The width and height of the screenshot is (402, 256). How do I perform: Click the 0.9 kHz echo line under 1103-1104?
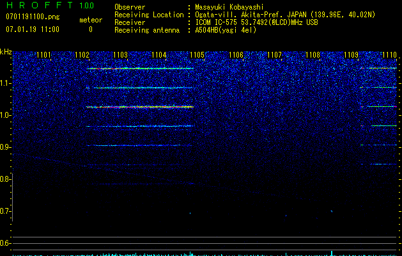pyautogui.click(x=139, y=145)
